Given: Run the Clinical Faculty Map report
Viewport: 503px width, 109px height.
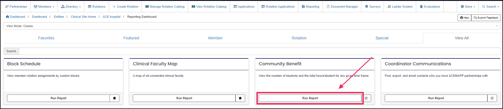Looking at the screenshot, I should pos(184,98).
